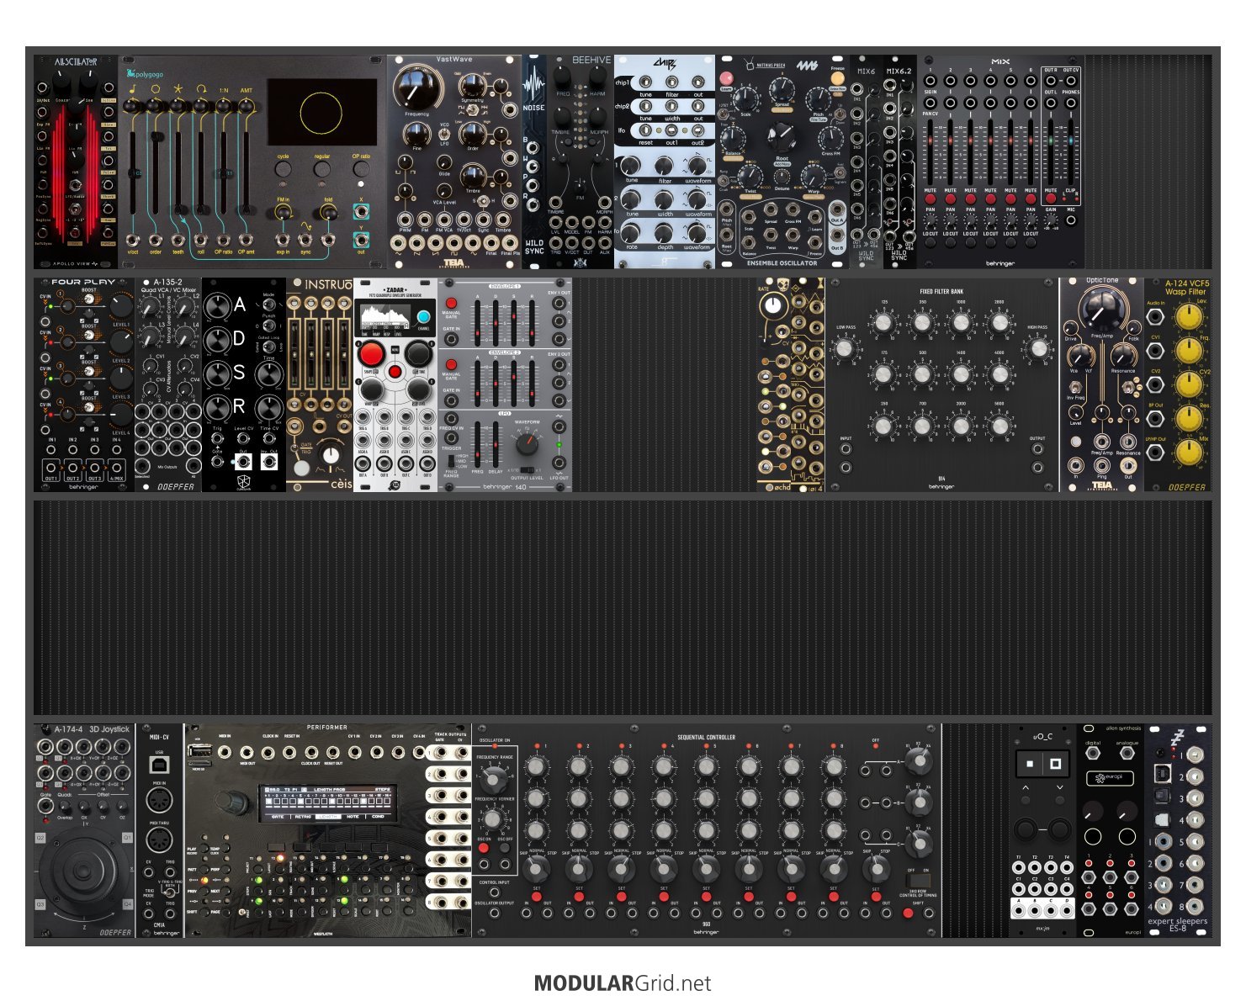Screen dimensions: 1246x1001
Task: Click the Polygogo fold knob
Action: click(327, 213)
